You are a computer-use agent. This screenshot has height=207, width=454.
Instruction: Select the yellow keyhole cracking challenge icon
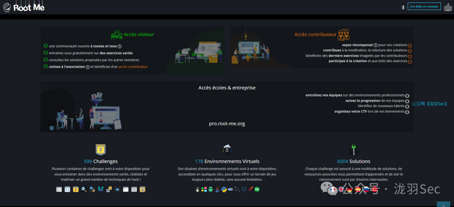[76, 189]
